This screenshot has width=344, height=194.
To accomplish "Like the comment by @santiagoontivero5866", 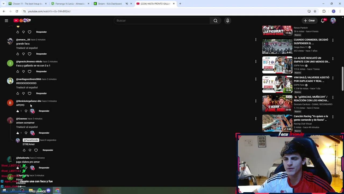I will [x=18, y=93].
